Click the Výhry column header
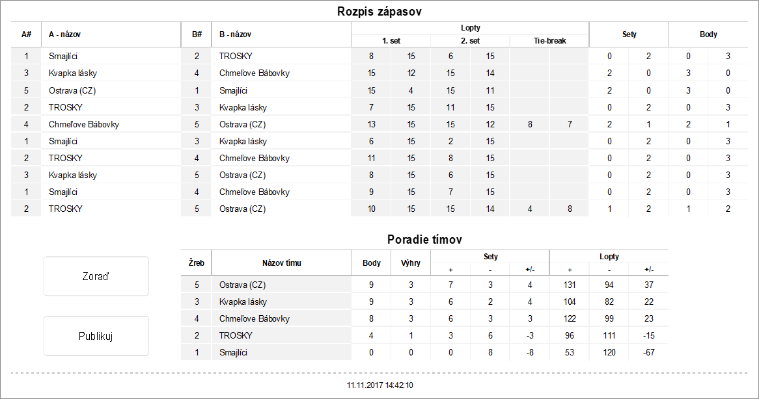This screenshot has width=759, height=399. [411, 263]
